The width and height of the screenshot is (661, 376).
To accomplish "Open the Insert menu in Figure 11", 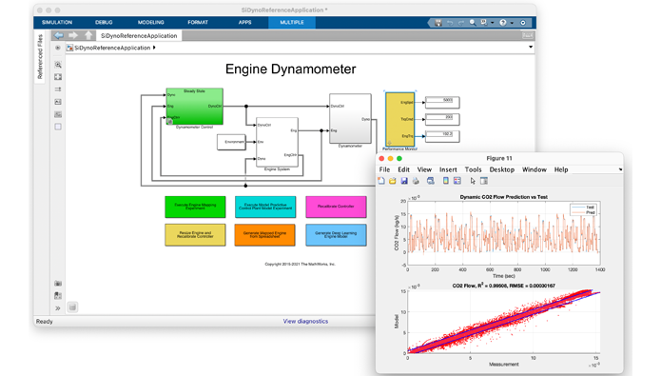I will 448,169.
